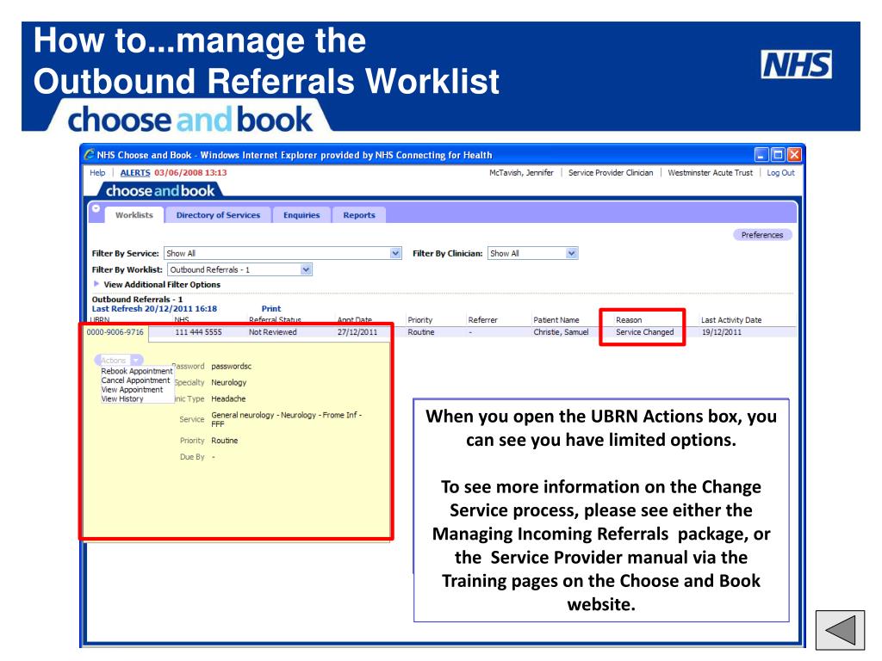
Task: Switch to Directory of Services tab
Action: coord(218,214)
